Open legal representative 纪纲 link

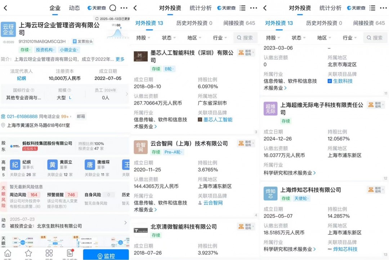tap(21, 78)
